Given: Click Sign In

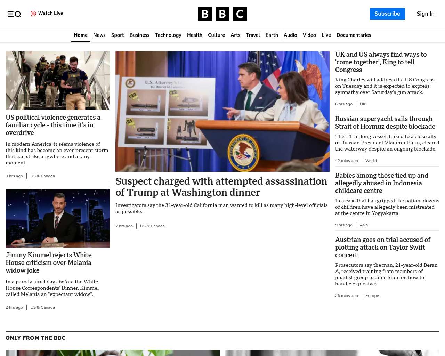Looking at the screenshot, I should [425, 14].
